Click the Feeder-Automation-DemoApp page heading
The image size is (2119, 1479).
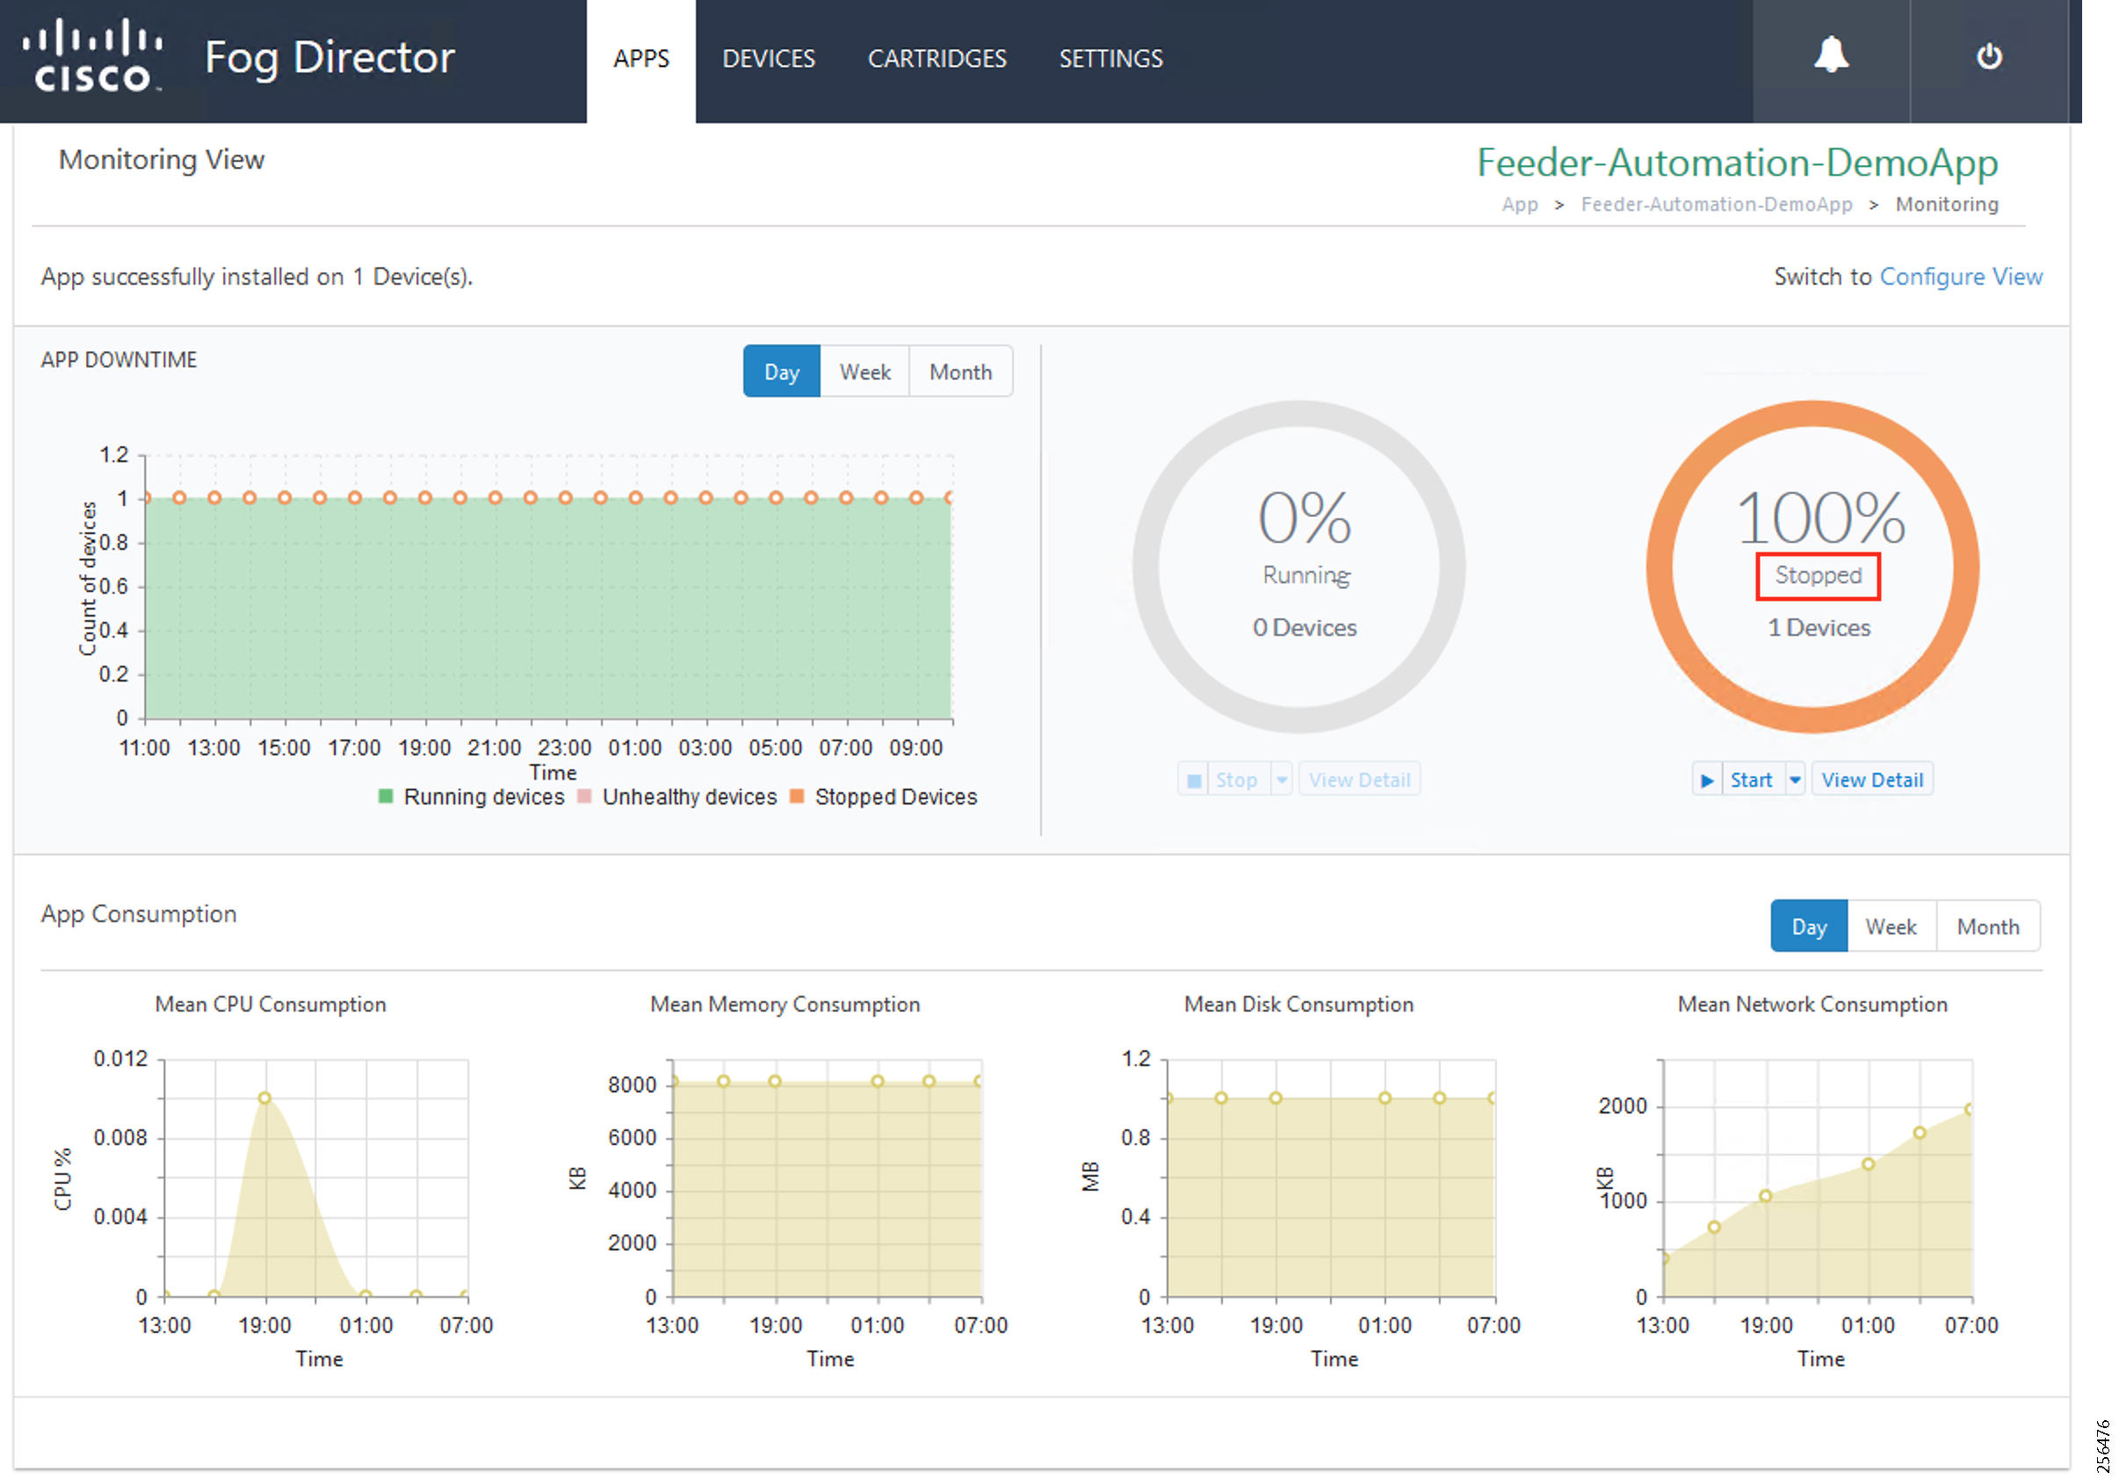point(1736,162)
